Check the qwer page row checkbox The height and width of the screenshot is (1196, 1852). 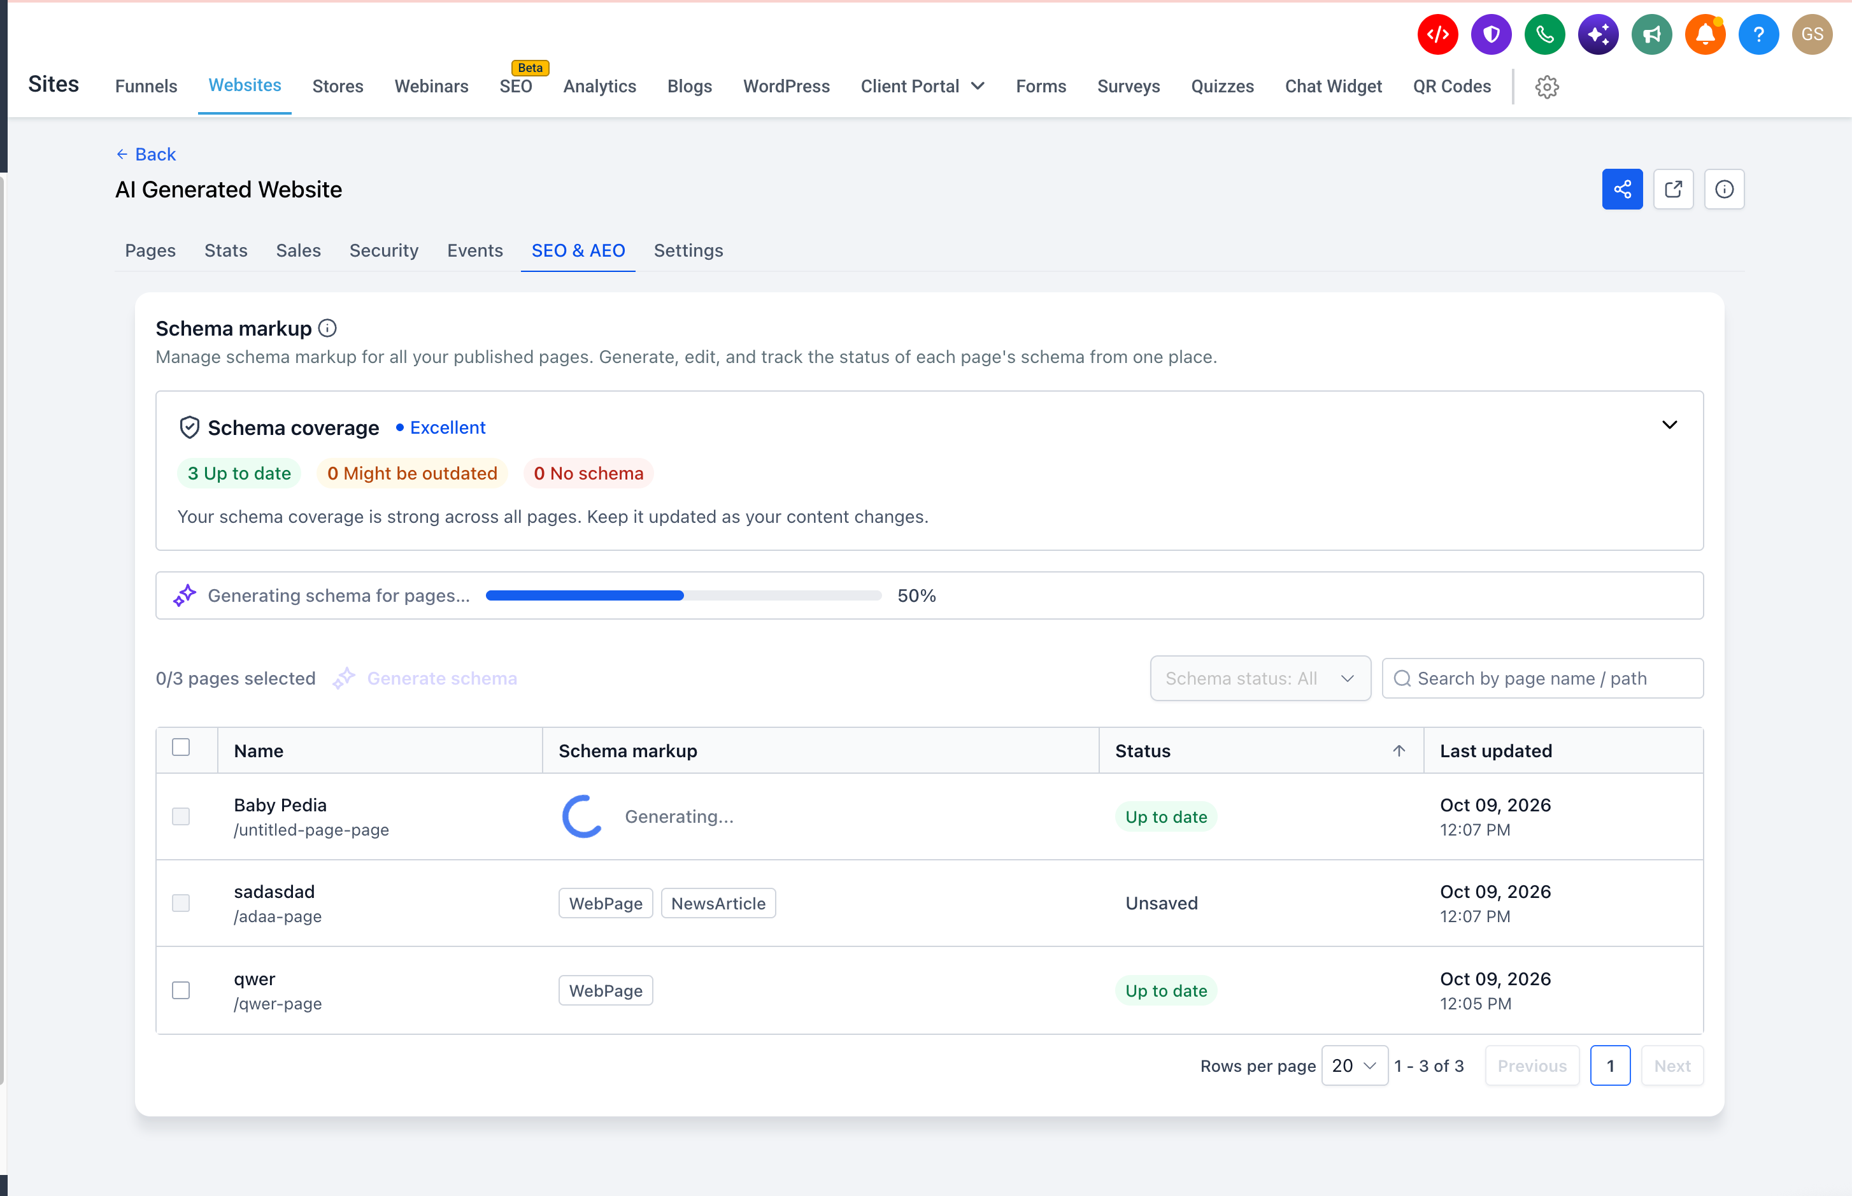point(181,990)
